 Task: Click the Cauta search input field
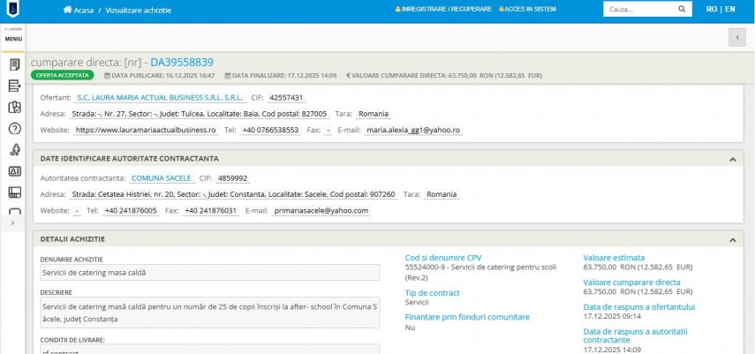pos(638,9)
